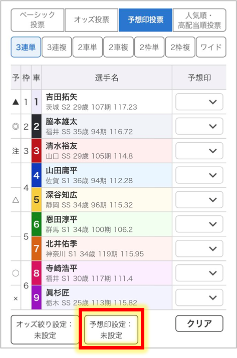Choose the ワイド bet type
Viewport: 237px width, 358px height.
pos(211,47)
